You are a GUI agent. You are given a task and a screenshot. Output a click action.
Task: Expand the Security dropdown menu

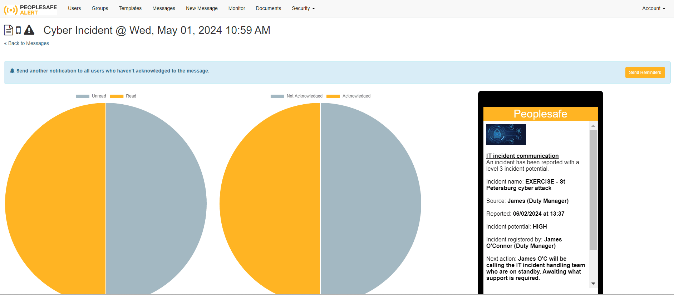click(x=303, y=8)
